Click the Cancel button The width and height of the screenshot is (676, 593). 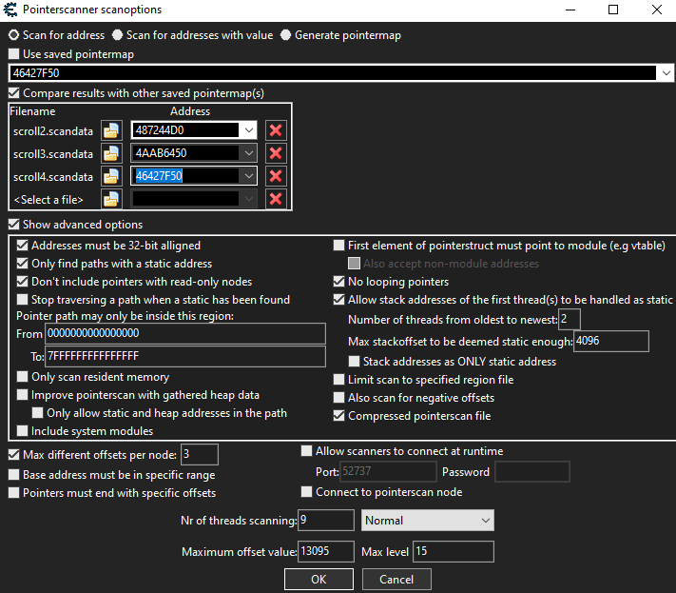point(396,579)
